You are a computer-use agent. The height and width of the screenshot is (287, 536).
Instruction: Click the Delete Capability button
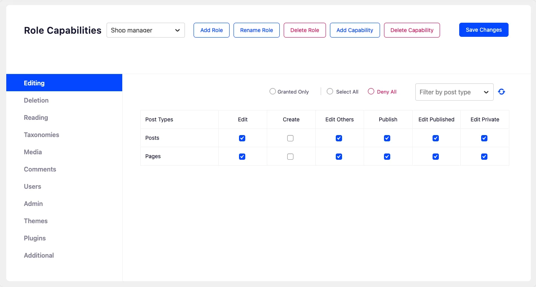click(412, 30)
